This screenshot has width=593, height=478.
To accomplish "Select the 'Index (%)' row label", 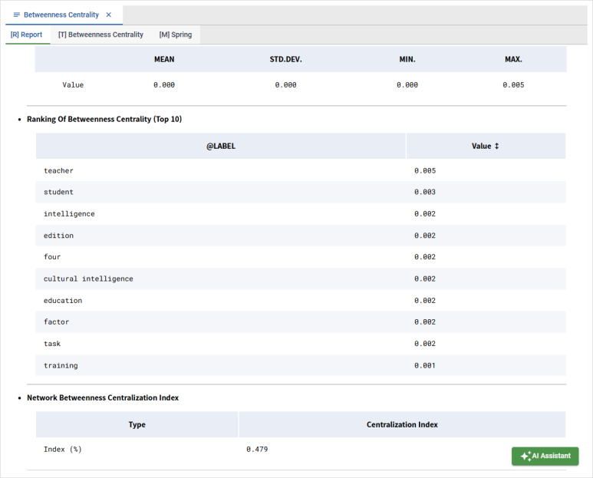I will point(62,450).
